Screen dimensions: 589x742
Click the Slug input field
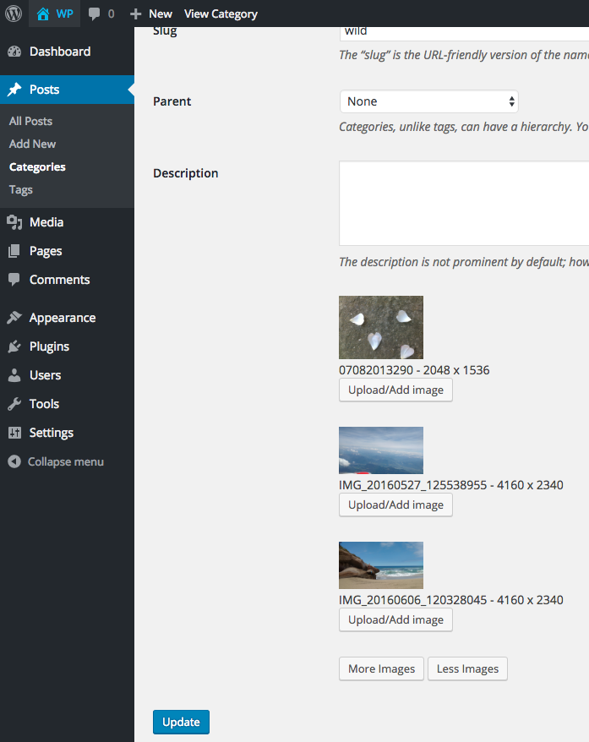pyautogui.click(x=464, y=33)
